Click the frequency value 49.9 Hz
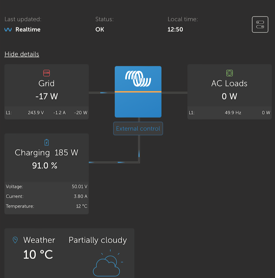This screenshot has height=278, width=275. (233, 113)
